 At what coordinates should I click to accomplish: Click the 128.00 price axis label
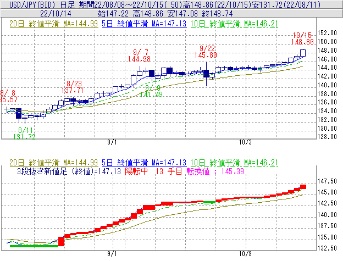[327, 137]
